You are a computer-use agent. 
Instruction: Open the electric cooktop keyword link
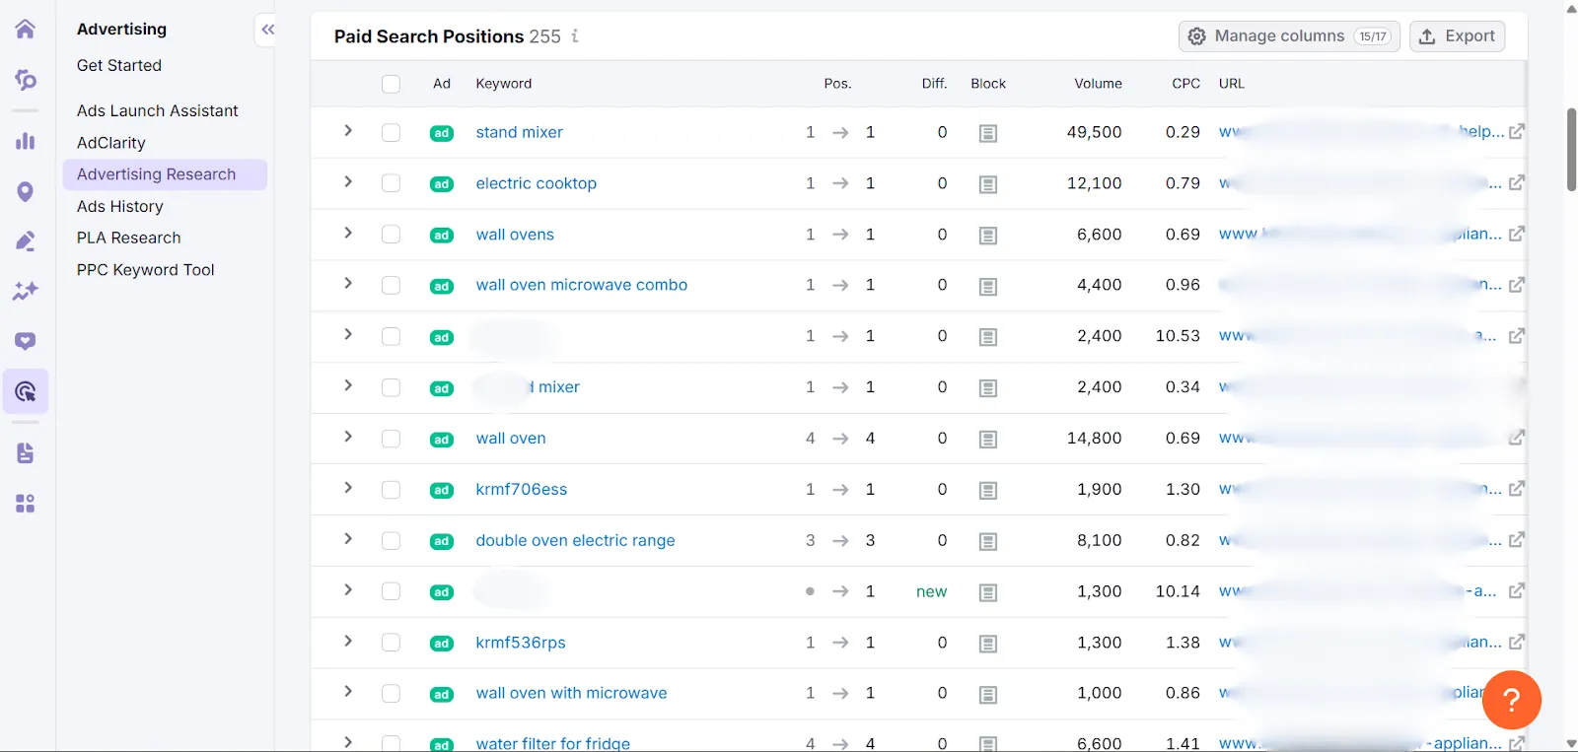pos(537,183)
